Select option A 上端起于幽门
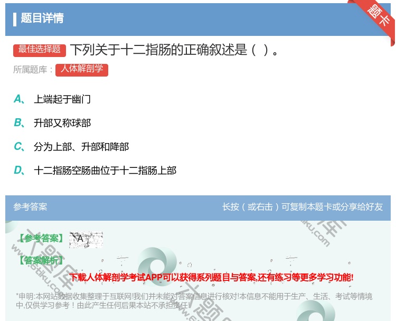Viewport: 396px width, 321px height. pyautogui.click(x=52, y=99)
